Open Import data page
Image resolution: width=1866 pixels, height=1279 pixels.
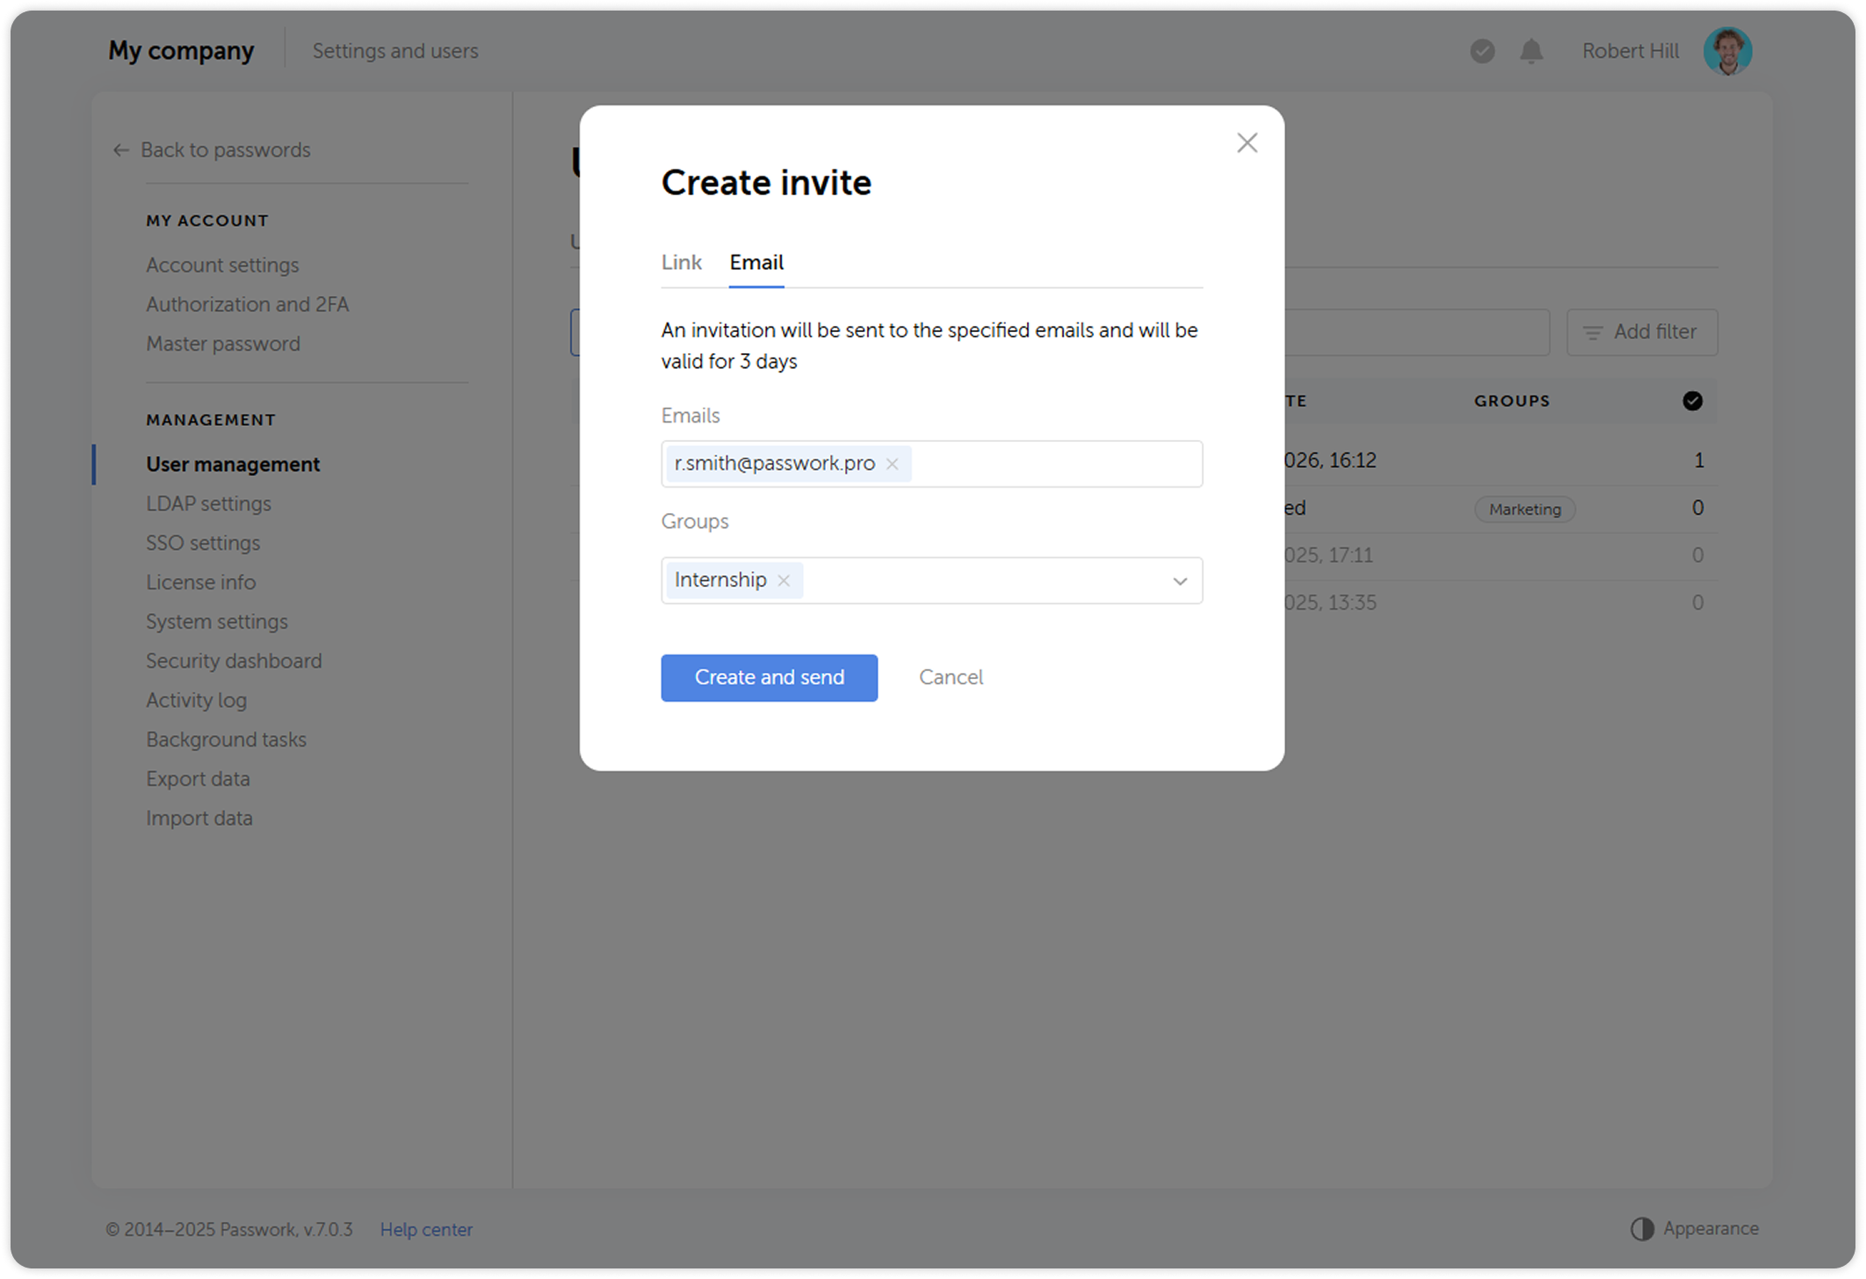(x=199, y=819)
